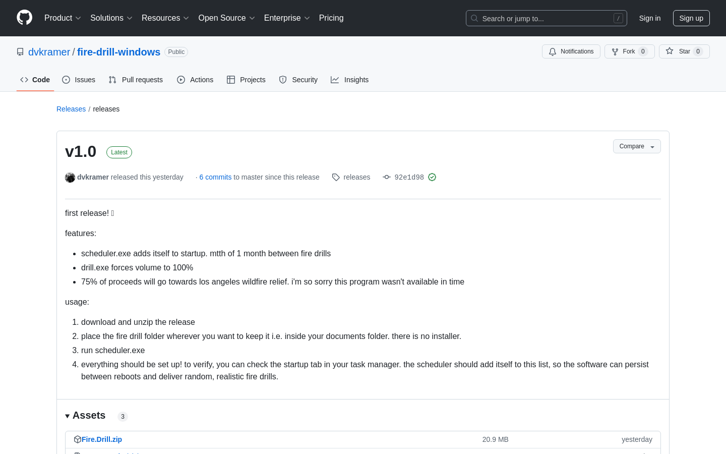Focus the Search or jump to field
Image resolution: width=726 pixels, height=454 pixels.
tap(547, 18)
